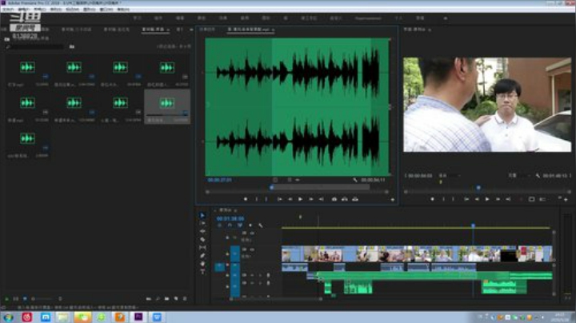Delete selected item in Project panel
The width and height of the screenshot is (576, 323).
pyautogui.click(x=185, y=299)
